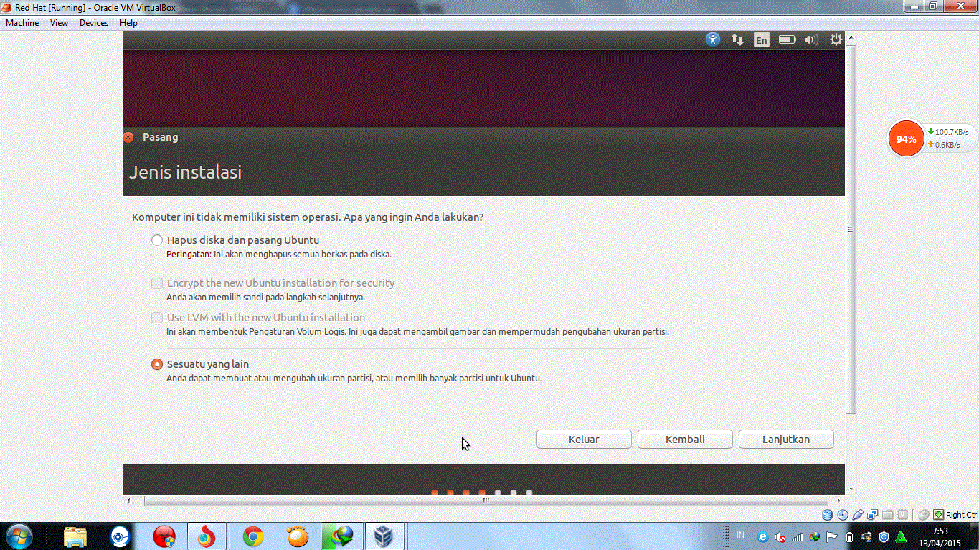
Task: Click the right vertical scrollbar of the installer
Action: [x=849, y=229]
